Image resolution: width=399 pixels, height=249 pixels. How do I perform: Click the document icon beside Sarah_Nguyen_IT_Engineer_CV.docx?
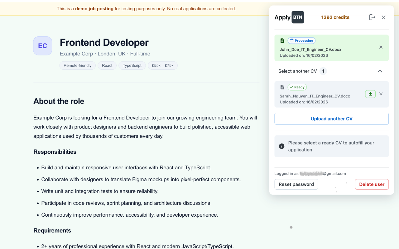[x=282, y=87]
